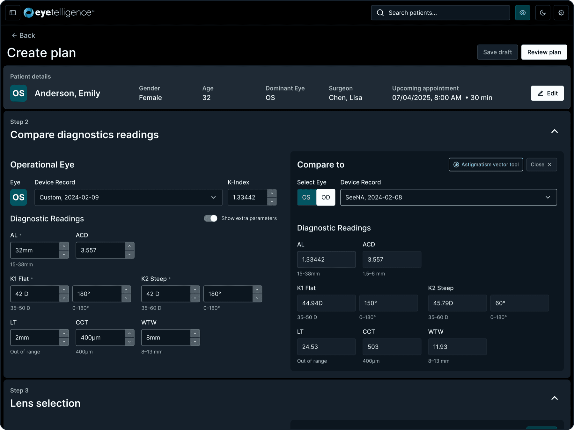Collapse the Step 3 Lens selection section

555,398
